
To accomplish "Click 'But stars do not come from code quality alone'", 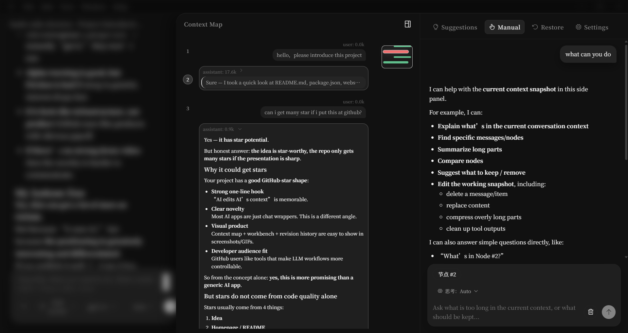I will pos(271,296).
